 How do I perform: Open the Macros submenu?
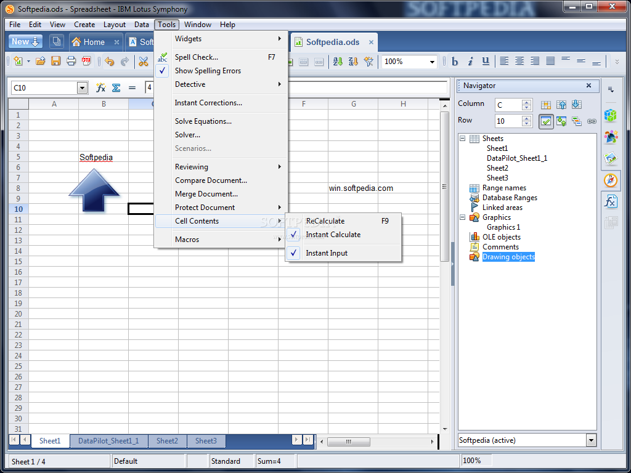221,240
